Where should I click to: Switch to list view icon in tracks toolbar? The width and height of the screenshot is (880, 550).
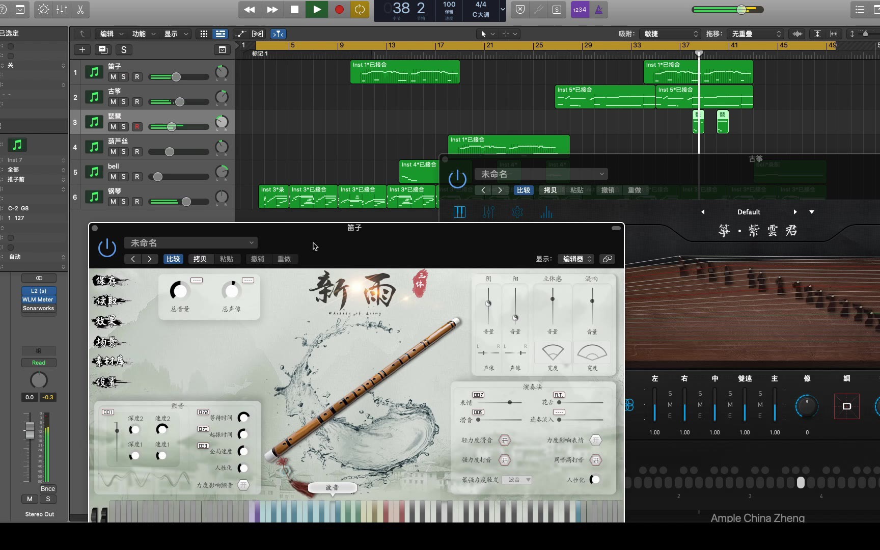click(221, 34)
